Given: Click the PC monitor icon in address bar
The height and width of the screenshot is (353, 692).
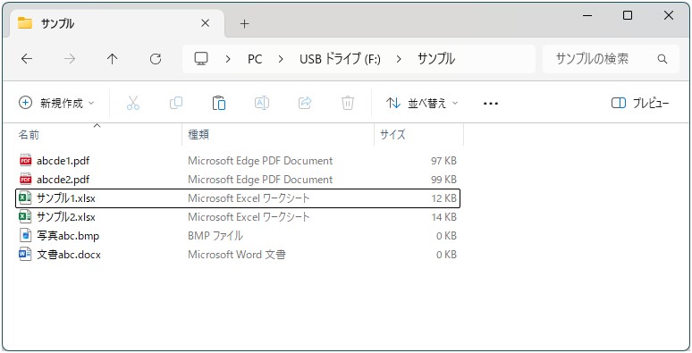Looking at the screenshot, I should [201, 59].
